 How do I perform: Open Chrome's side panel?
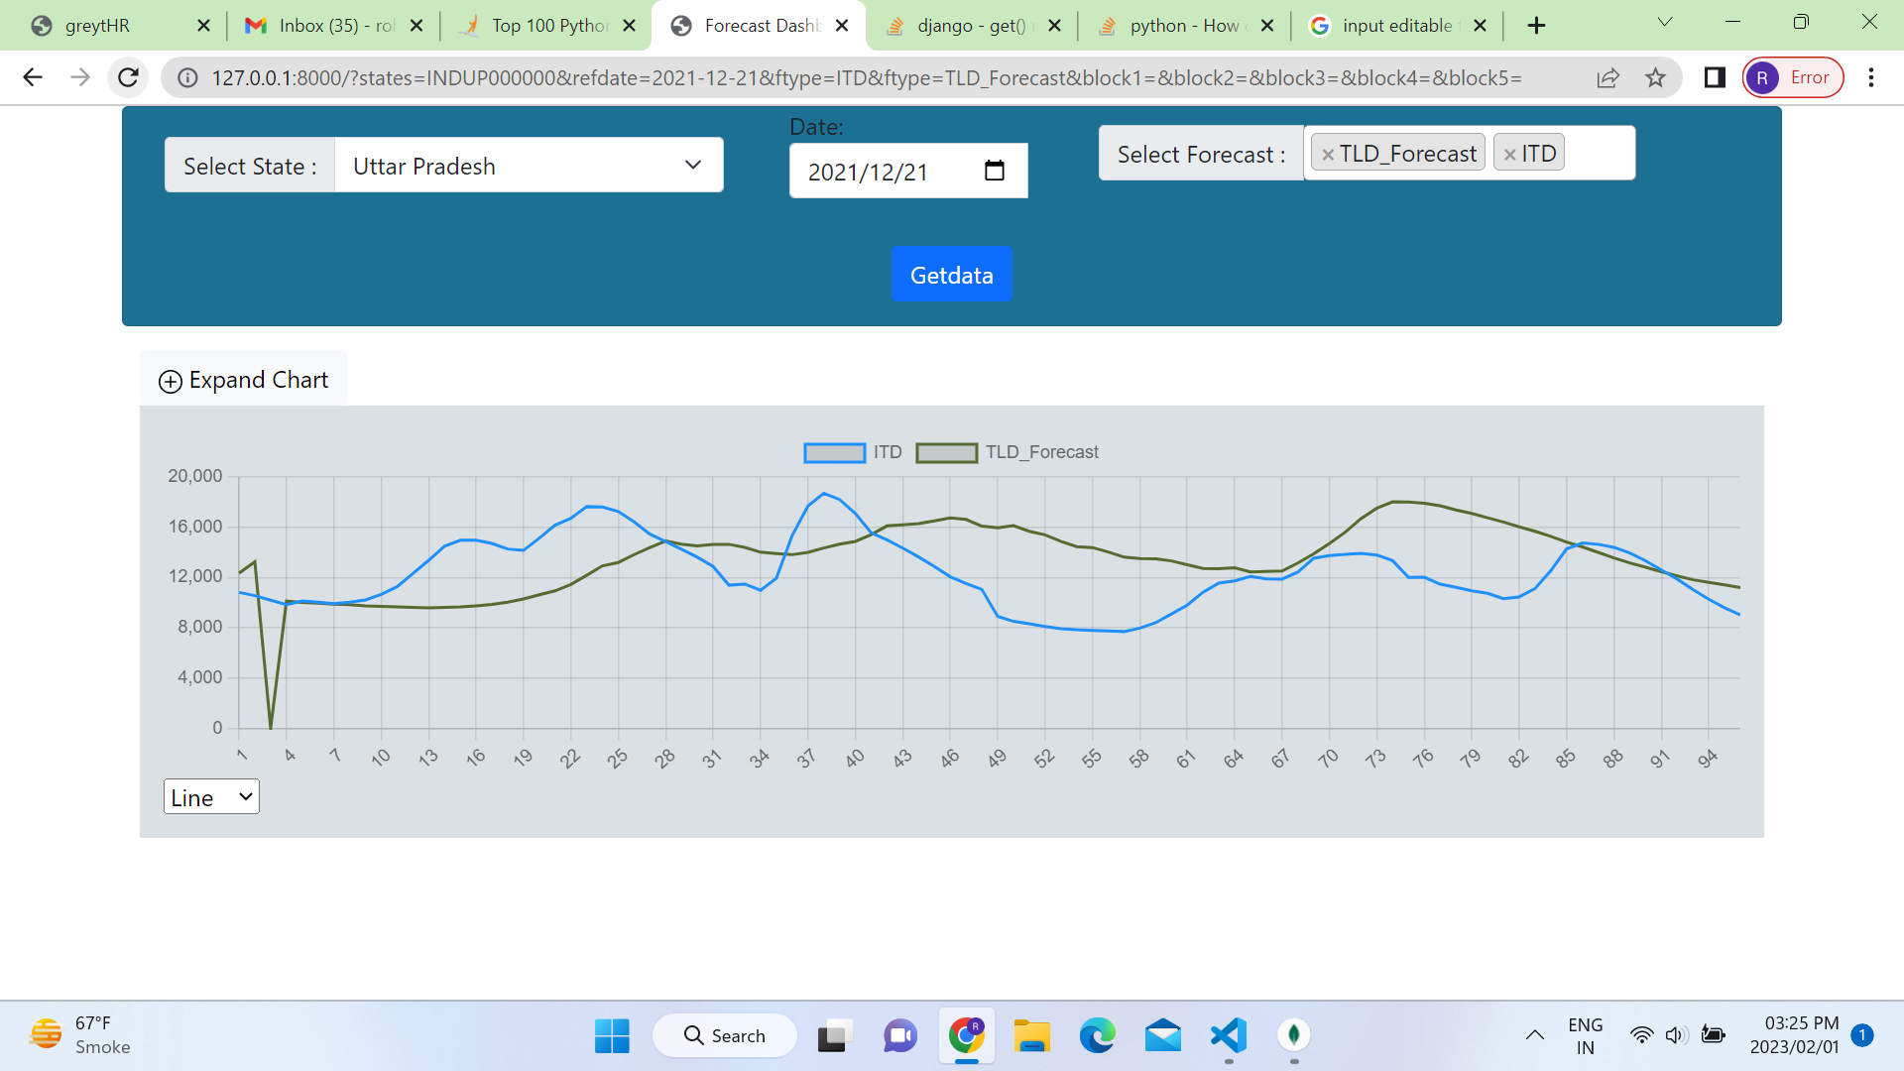1714,77
